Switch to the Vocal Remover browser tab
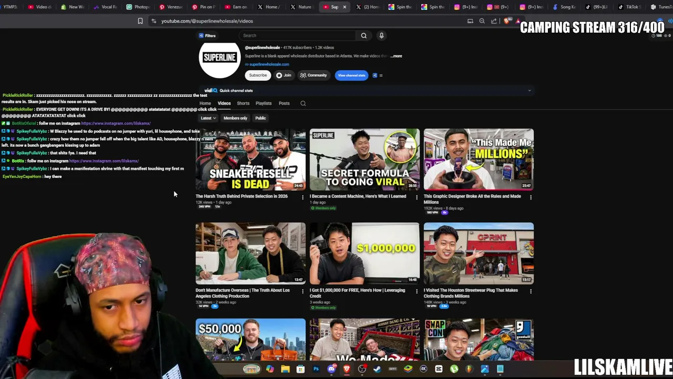 (106, 7)
